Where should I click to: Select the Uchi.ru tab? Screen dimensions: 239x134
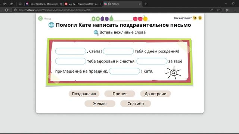[122, 4]
